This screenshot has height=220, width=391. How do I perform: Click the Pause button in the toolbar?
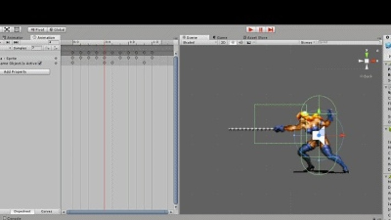[261, 30]
